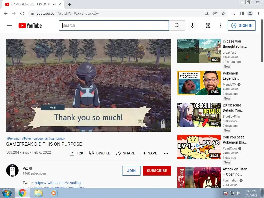Click the address bar URL
Viewport: 264px width, 198px height.
pos(68,13)
